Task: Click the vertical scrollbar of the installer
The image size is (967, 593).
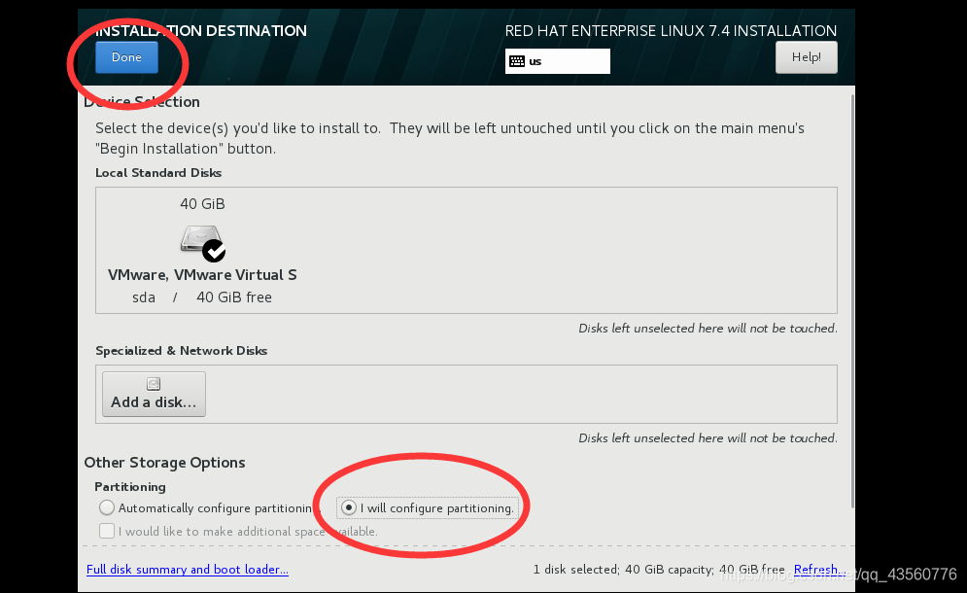Action: tap(853, 301)
